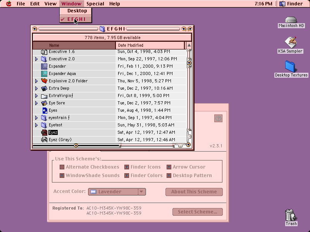The width and height of the screenshot is (310, 232).
Task: Select the Eye Sore folder icon
Action: [x=44, y=103]
